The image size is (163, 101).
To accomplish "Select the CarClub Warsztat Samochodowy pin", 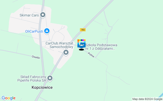I will [x=66, y=53].
